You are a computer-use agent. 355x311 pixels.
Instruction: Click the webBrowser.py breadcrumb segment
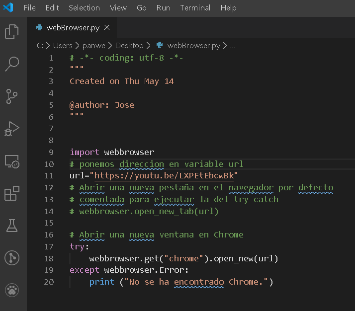coord(194,46)
